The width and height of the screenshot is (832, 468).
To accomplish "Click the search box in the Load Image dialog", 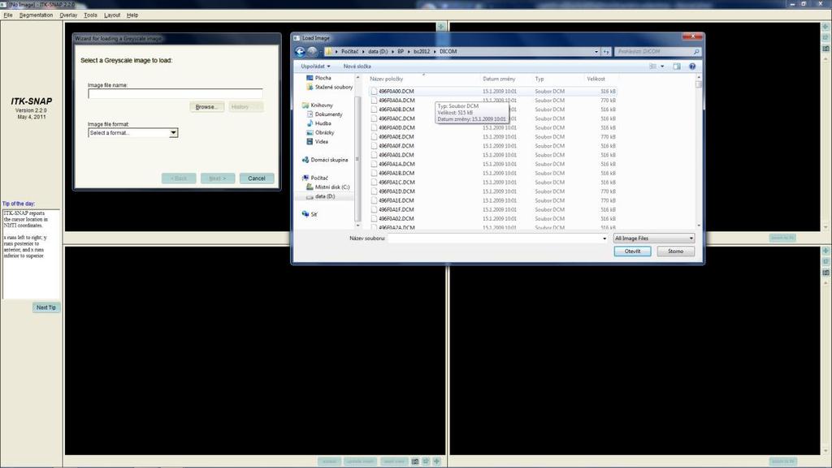I will [x=658, y=52].
